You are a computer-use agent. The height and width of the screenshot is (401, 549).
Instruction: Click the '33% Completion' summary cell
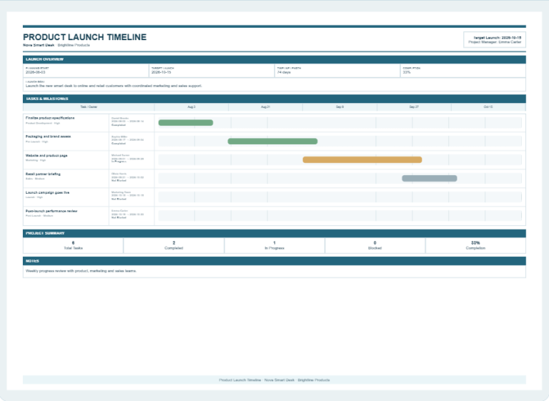tap(475, 245)
